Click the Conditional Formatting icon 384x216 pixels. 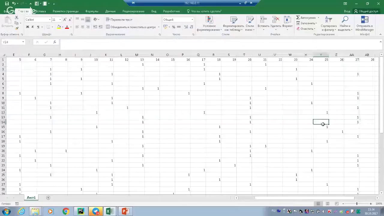coord(209,20)
